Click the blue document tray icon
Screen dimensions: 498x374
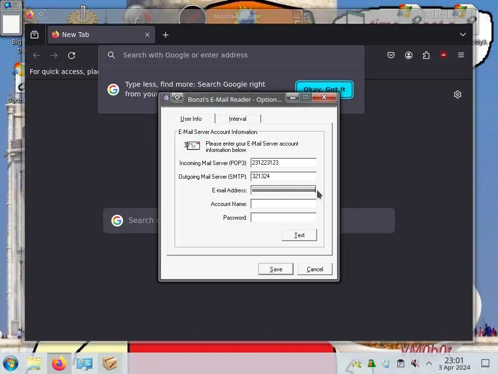pyautogui.click(x=386, y=363)
